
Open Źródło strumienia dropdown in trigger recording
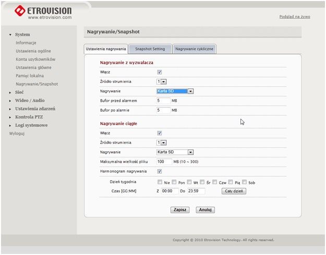pos(161,81)
